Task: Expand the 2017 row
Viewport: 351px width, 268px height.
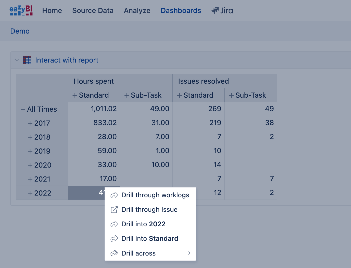Action: click(x=30, y=123)
